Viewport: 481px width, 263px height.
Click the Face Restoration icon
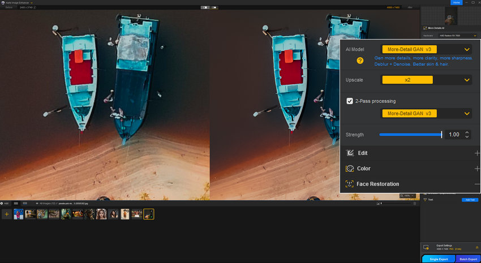point(349,184)
